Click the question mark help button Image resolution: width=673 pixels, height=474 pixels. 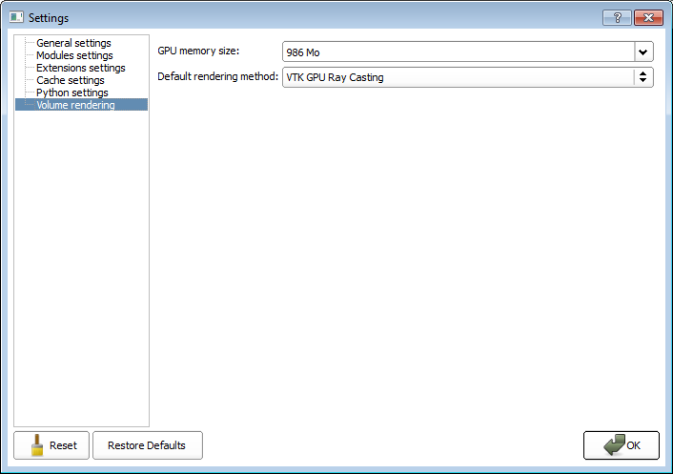pyautogui.click(x=617, y=17)
